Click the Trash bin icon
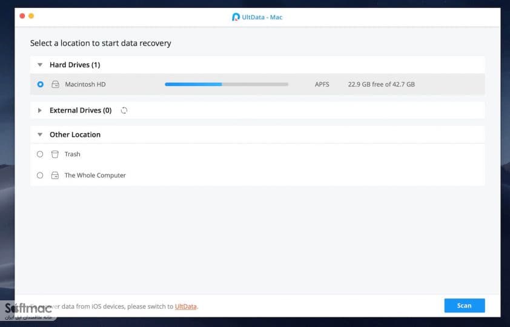This screenshot has width=510, height=327. click(55, 154)
